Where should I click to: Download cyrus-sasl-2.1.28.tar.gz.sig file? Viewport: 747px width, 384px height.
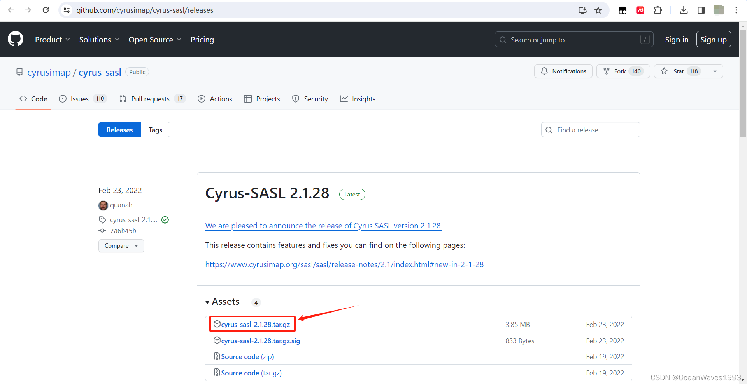tap(260, 341)
